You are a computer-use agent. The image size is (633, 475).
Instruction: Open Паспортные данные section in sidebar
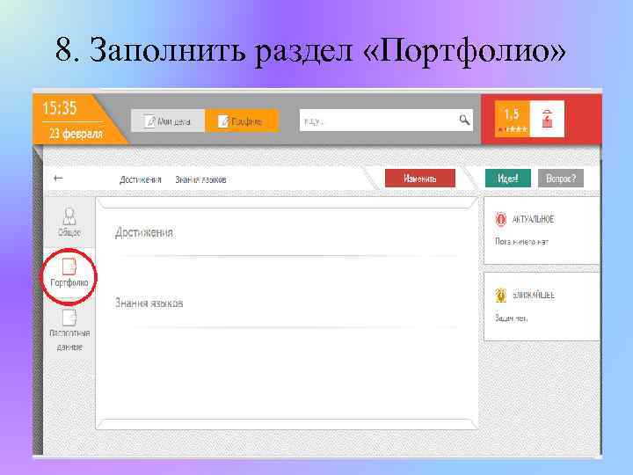coord(69,330)
